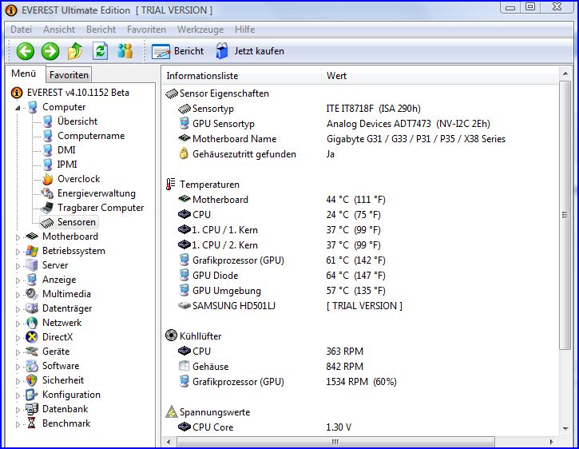Screen dimensions: 579x449
Task: Collapse the Computer tree node
Action: 18,108
